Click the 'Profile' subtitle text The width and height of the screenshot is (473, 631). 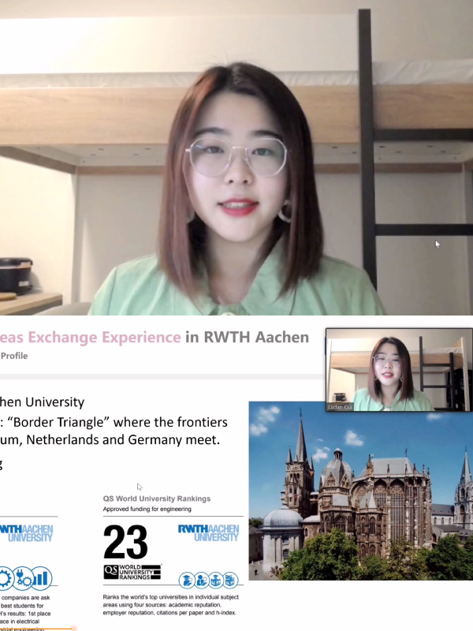14,356
